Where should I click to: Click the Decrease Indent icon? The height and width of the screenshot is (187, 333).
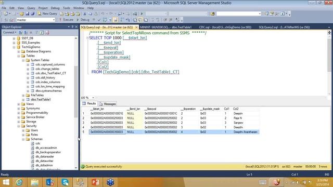[165, 20]
